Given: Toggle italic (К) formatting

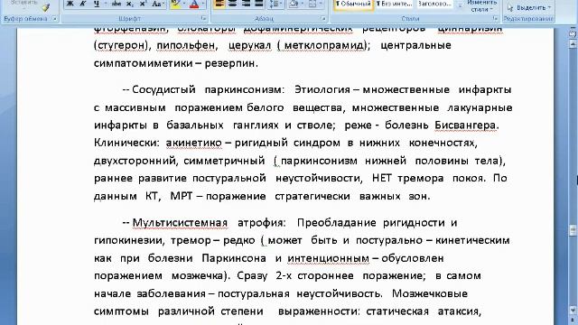Looking at the screenshot, I should tap(82, 4).
